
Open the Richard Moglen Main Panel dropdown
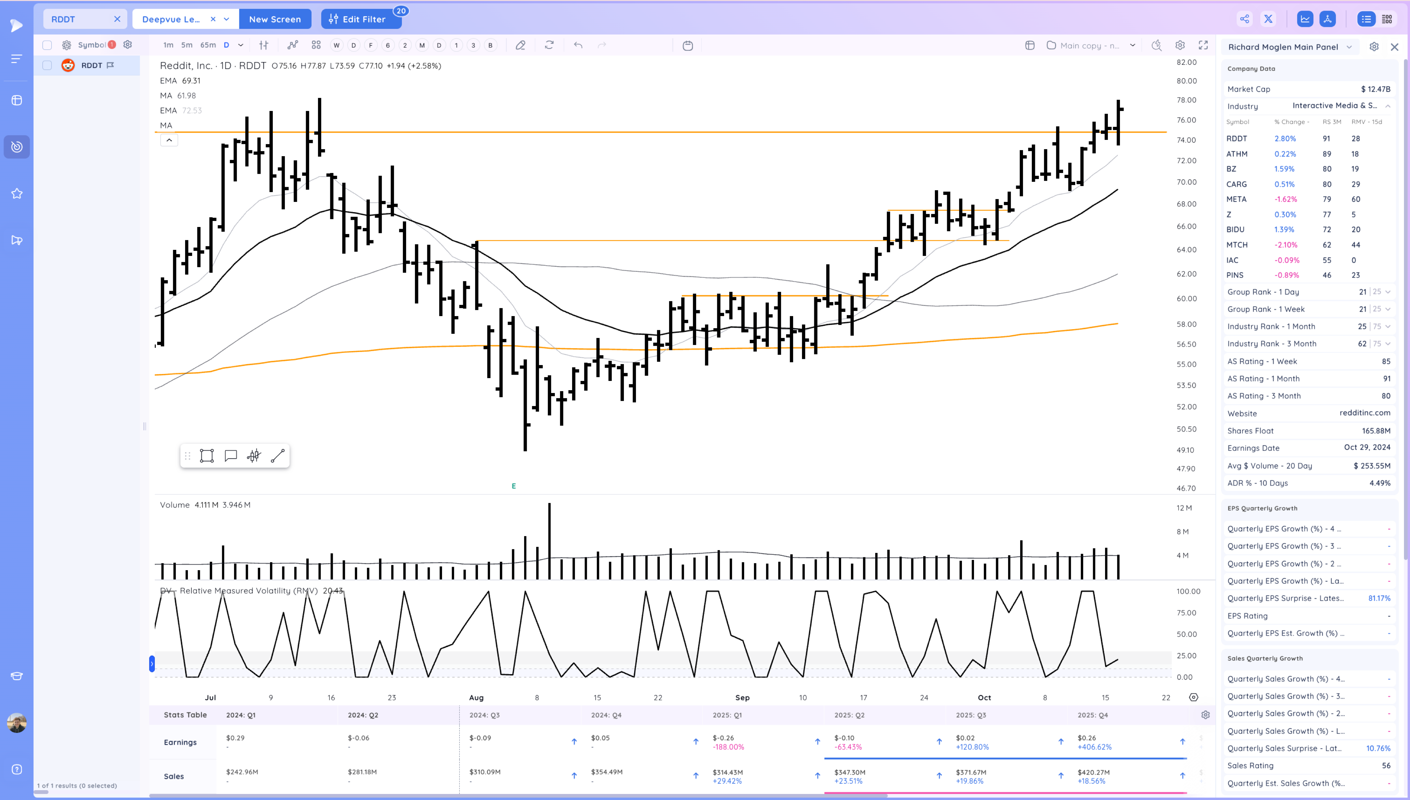[1349, 47]
